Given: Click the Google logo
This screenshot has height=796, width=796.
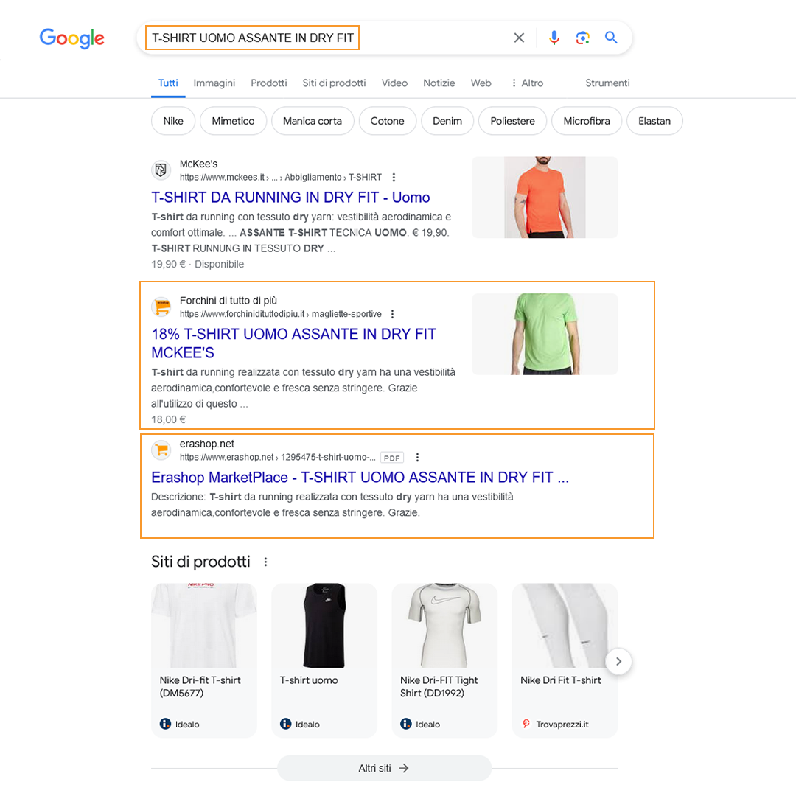Looking at the screenshot, I should coord(71,39).
